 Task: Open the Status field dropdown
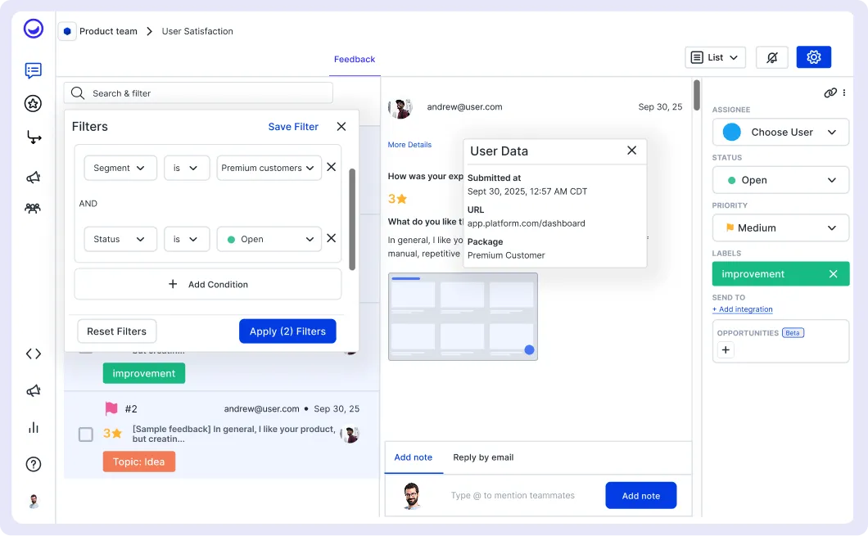120,239
